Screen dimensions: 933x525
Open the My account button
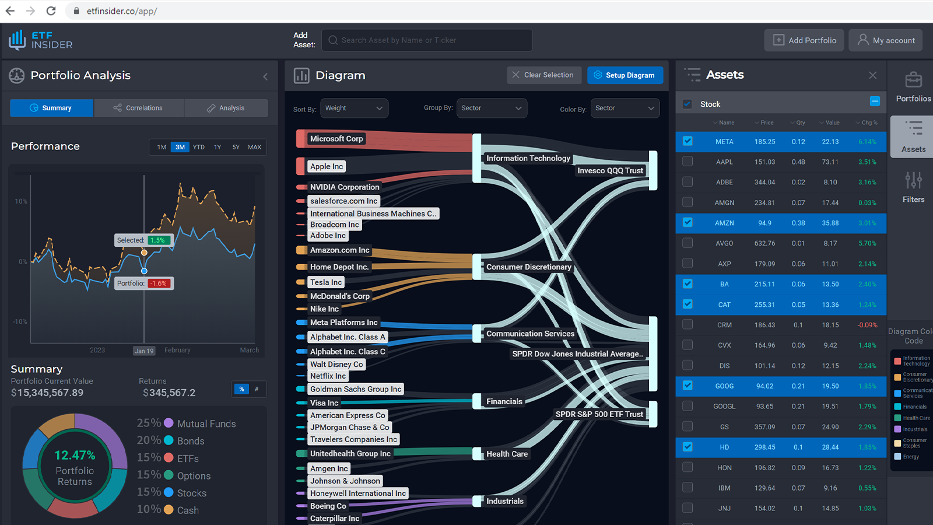click(x=886, y=40)
